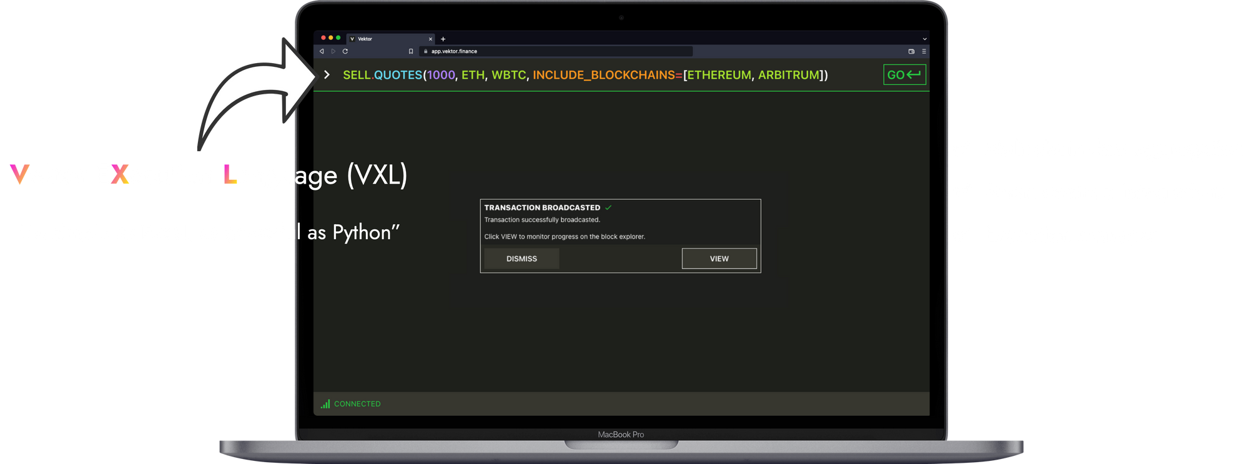Open the browser wallet icon
Screen dimensions: 1249x464
911,51
